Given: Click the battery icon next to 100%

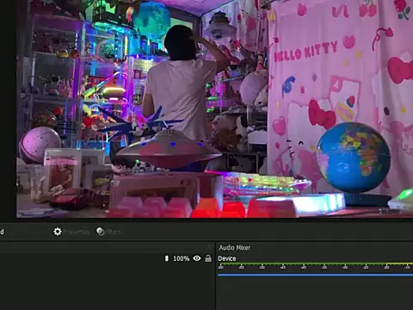Looking at the screenshot, I should tap(167, 258).
